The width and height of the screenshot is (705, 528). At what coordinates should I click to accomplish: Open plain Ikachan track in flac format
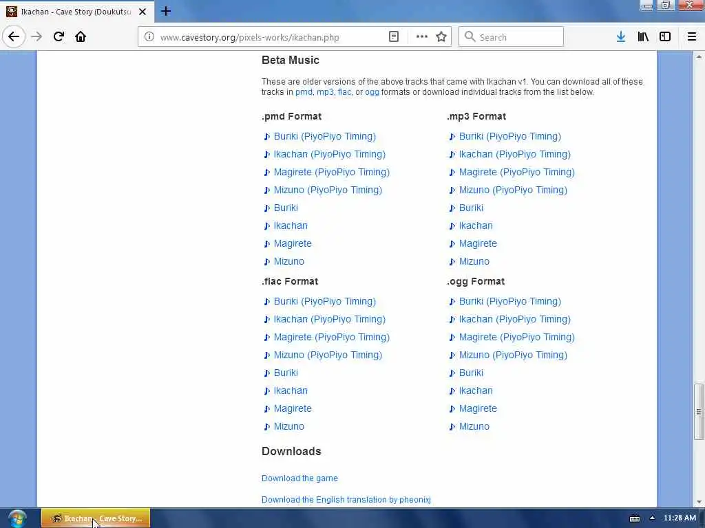pyautogui.click(x=291, y=391)
